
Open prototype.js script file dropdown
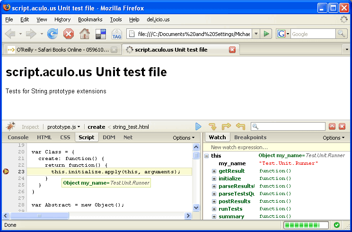(x=64, y=127)
